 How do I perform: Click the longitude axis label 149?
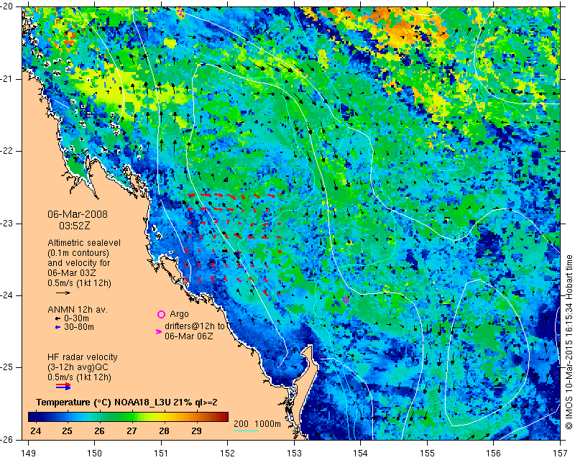[x=29, y=454]
